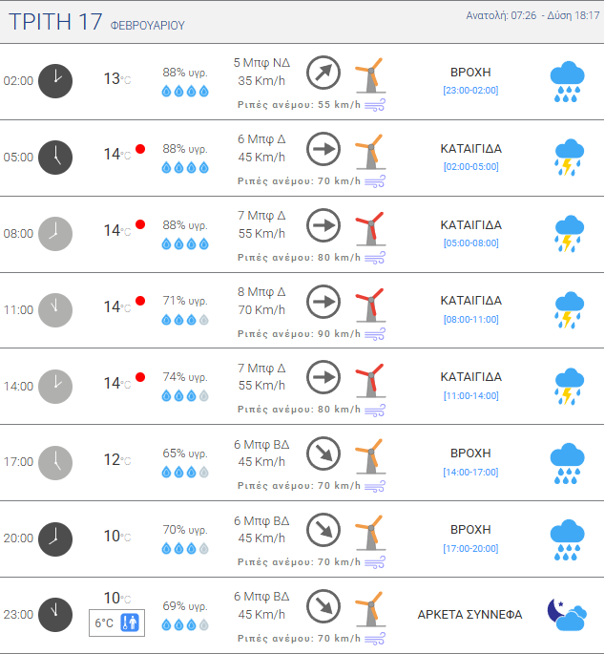Click the wind direction arrow at 02:00

coord(323,72)
